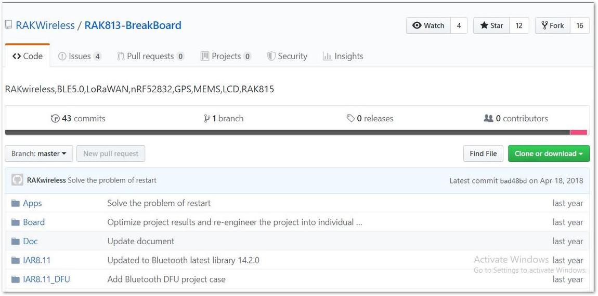
Task: Click the IAR8.11_DFU folder icon
Action: tap(15, 279)
